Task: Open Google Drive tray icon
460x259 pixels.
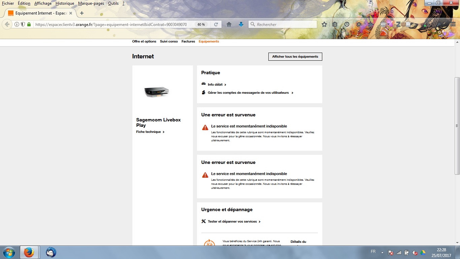Action: coord(423,252)
